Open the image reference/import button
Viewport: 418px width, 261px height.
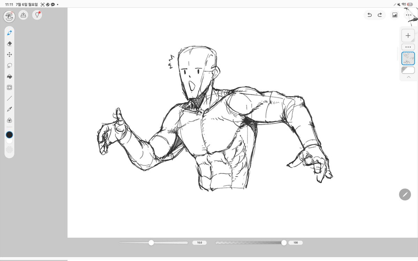(395, 15)
